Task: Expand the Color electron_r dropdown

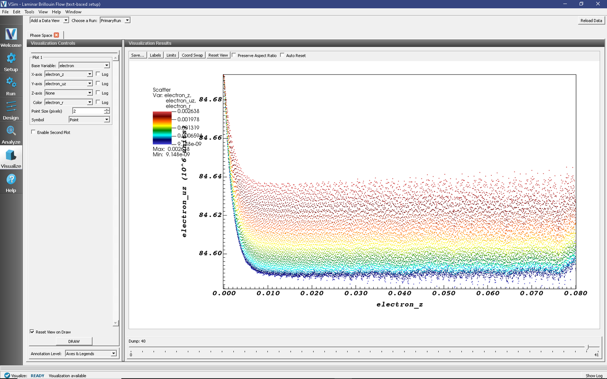Action: [69, 102]
